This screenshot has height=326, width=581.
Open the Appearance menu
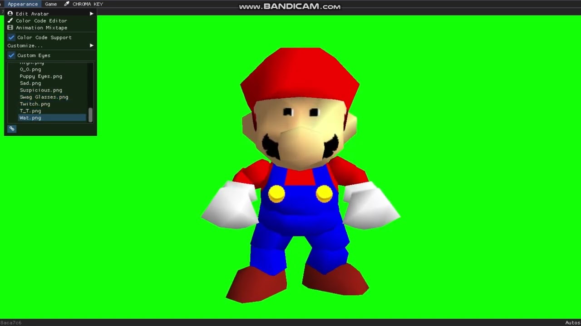click(22, 4)
